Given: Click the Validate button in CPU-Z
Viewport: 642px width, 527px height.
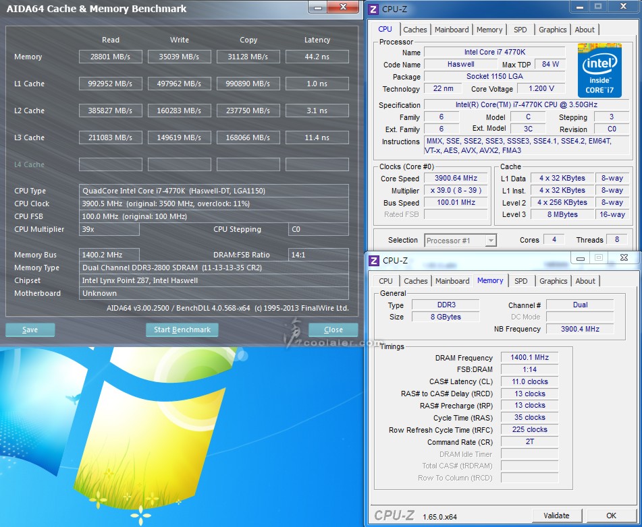Looking at the screenshot, I should coord(557,516).
